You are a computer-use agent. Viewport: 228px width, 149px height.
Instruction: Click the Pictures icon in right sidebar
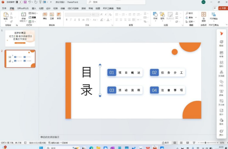click(221, 111)
